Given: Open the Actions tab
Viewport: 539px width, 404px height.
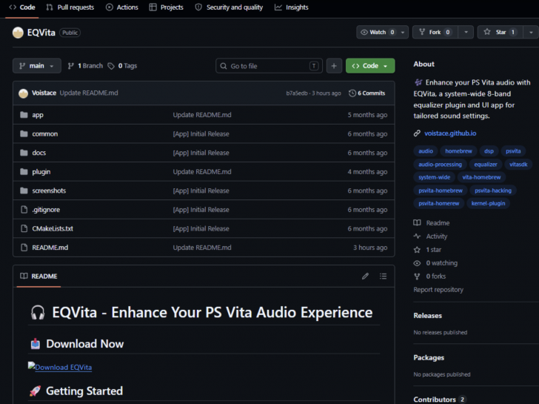Looking at the screenshot, I should pyautogui.click(x=122, y=7).
